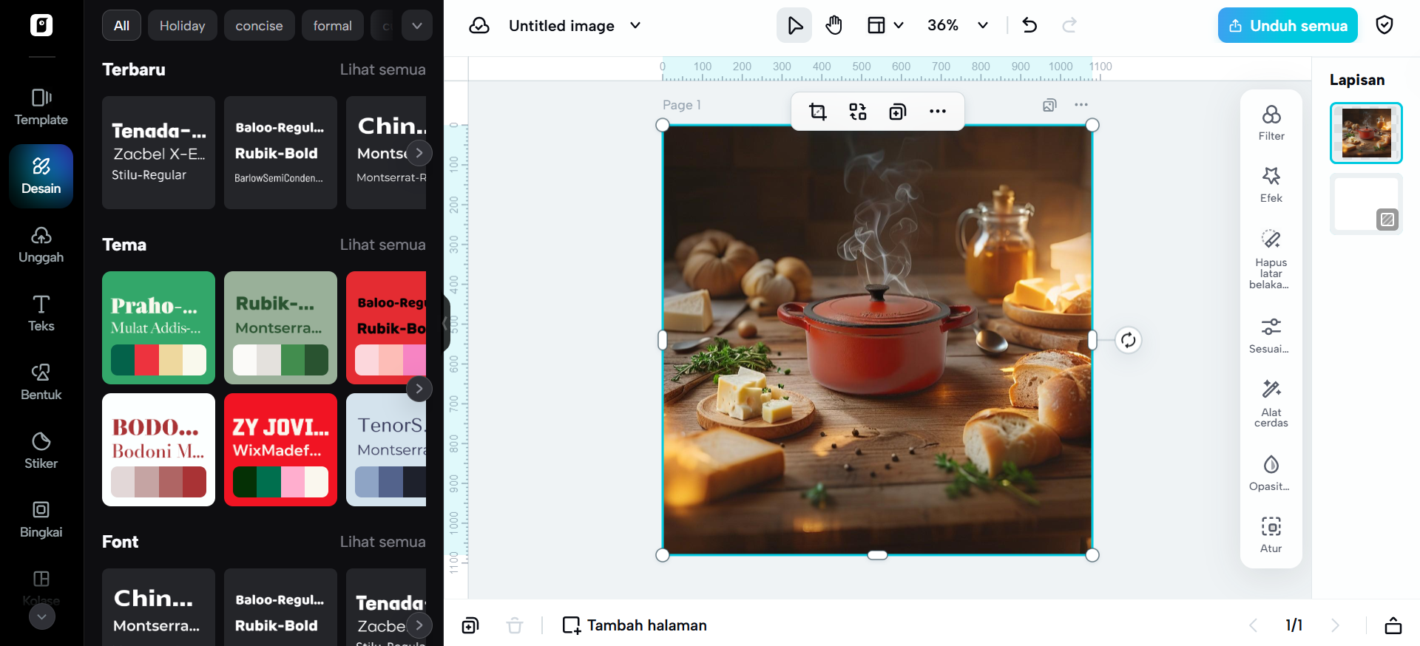Viewport: 1420px width, 646px height.
Task: Open the bottom-right toolbox icon
Action: (x=1393, y=626)
